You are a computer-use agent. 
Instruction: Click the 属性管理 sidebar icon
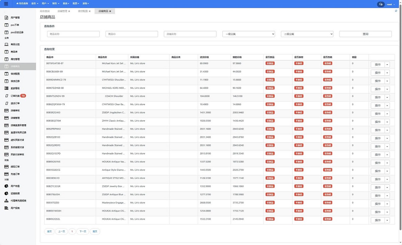[x=6, y=59]
